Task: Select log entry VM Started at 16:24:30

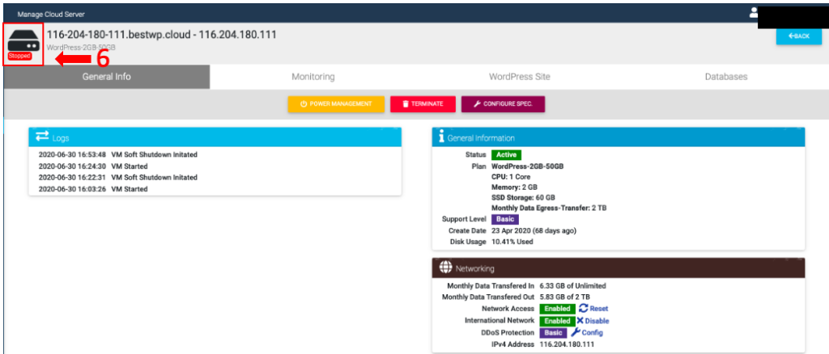Action: pos(93,166)
